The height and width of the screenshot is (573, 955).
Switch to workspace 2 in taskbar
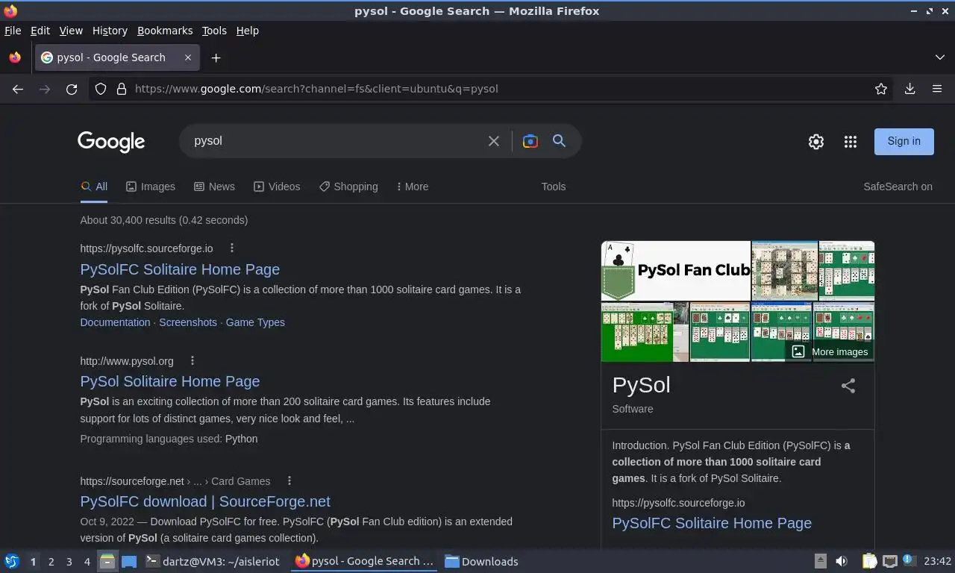(51, 562)
